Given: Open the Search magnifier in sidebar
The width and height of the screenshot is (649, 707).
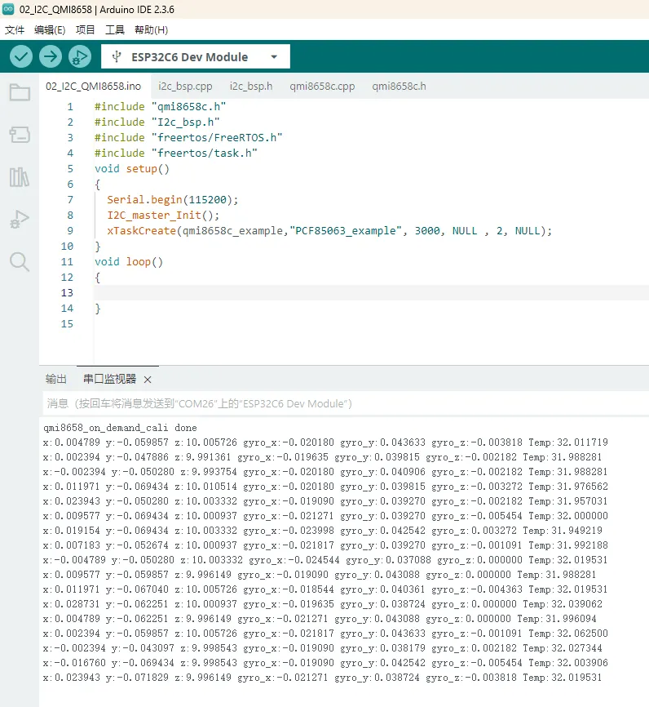Looking at the screenshot, I should (20, 262).
